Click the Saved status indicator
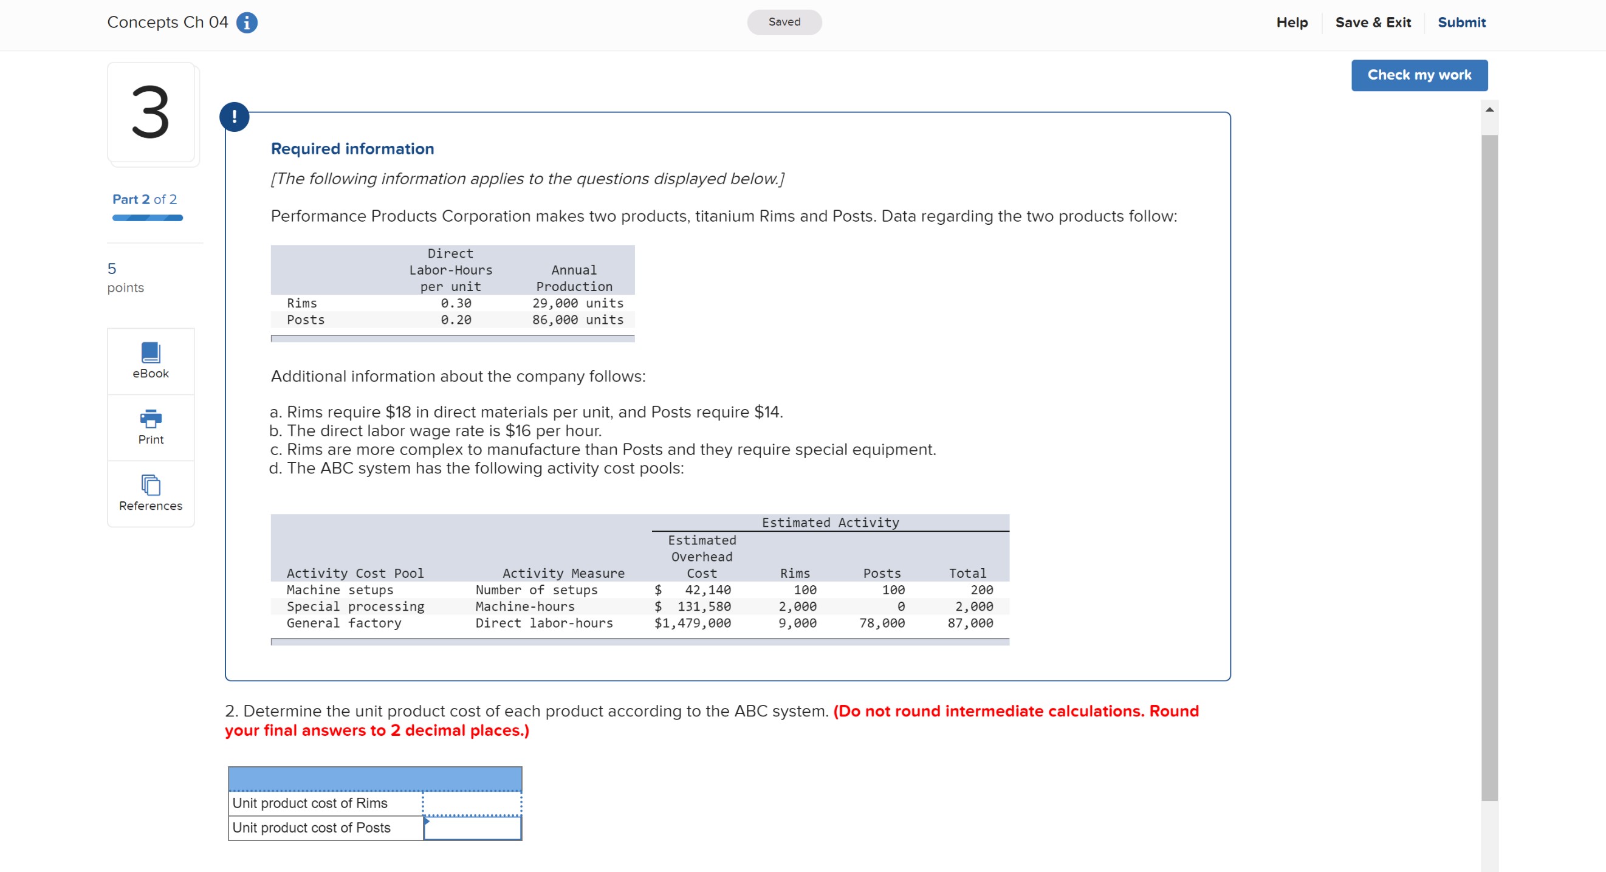This screenshot has width=1606, height=872. click(x=784, y=22)
